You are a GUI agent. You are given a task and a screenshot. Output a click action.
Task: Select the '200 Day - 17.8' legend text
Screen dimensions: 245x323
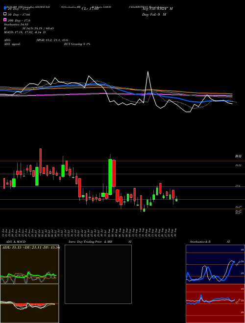pyautogui.click(x=19, y=21)
